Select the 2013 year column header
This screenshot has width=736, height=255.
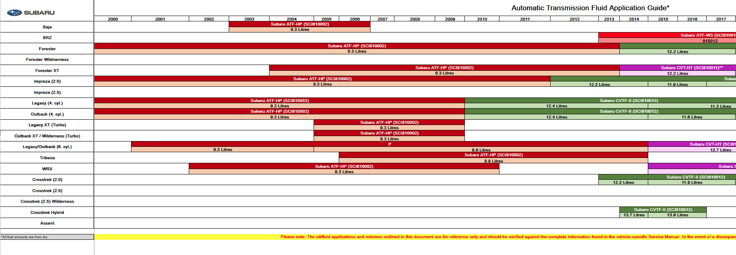(x=609, y=19)
